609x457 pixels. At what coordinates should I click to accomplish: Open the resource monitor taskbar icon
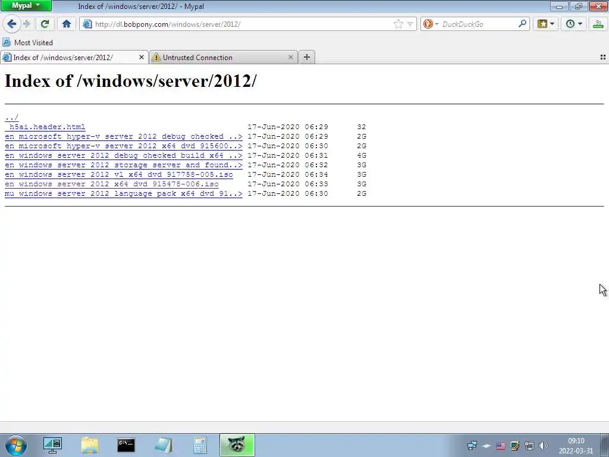click(52, 445)
